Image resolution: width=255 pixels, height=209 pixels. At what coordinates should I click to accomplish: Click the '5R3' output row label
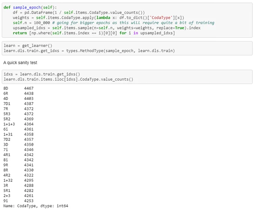tap(7, 114)
